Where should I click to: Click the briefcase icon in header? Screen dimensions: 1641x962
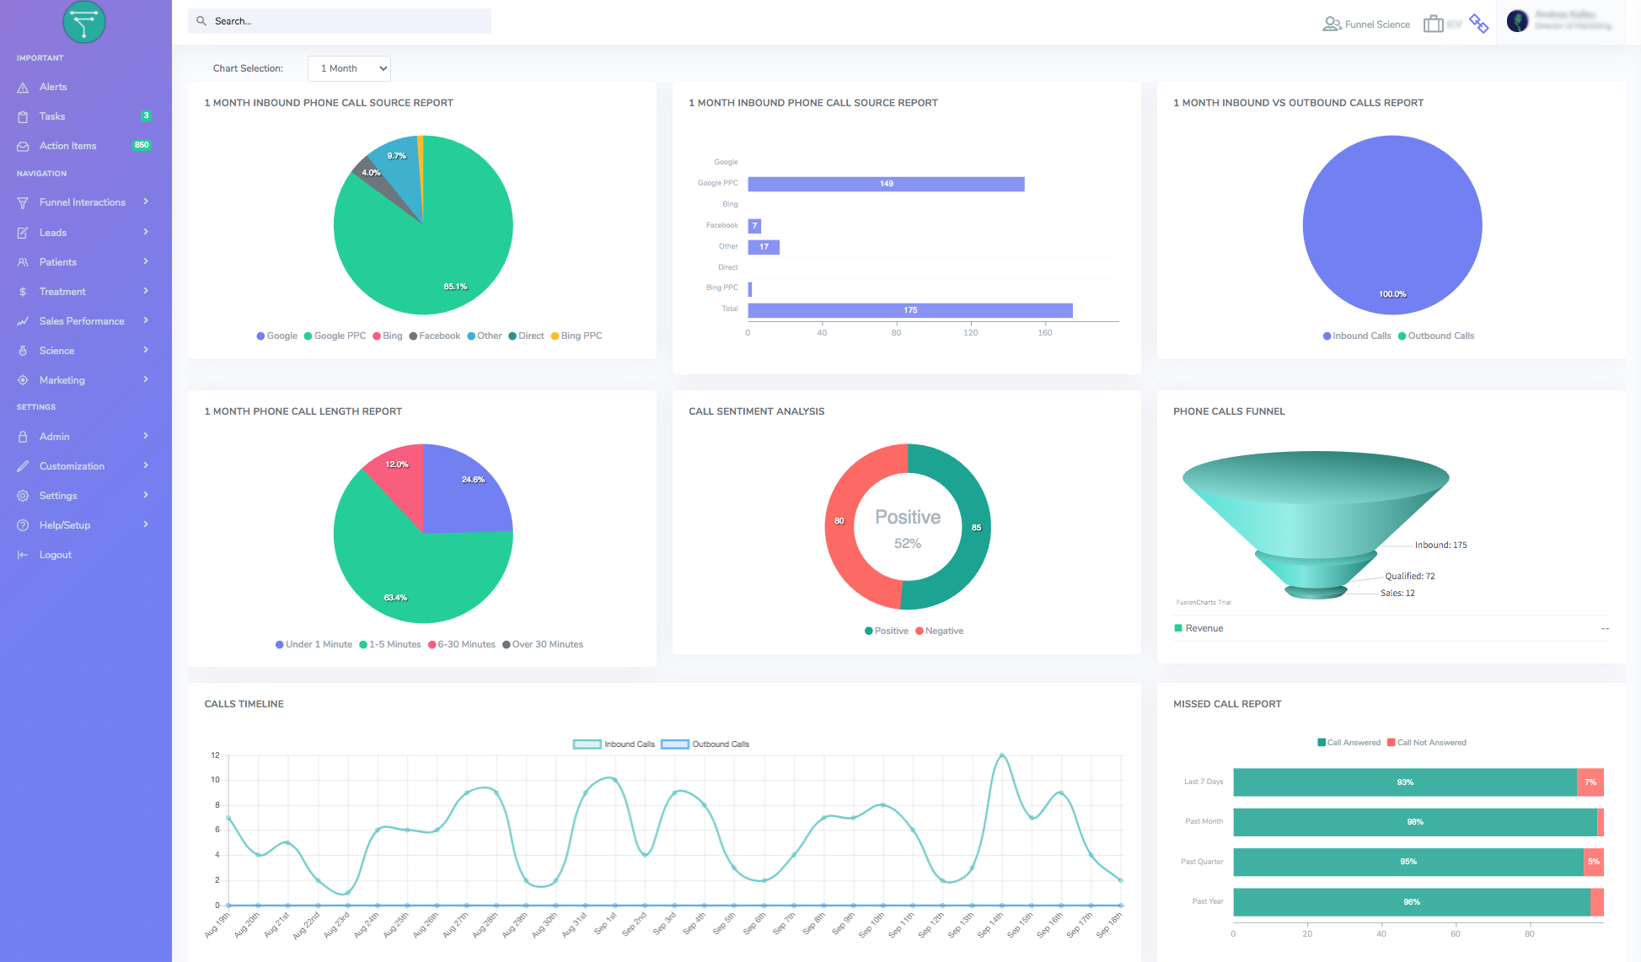1433,24
